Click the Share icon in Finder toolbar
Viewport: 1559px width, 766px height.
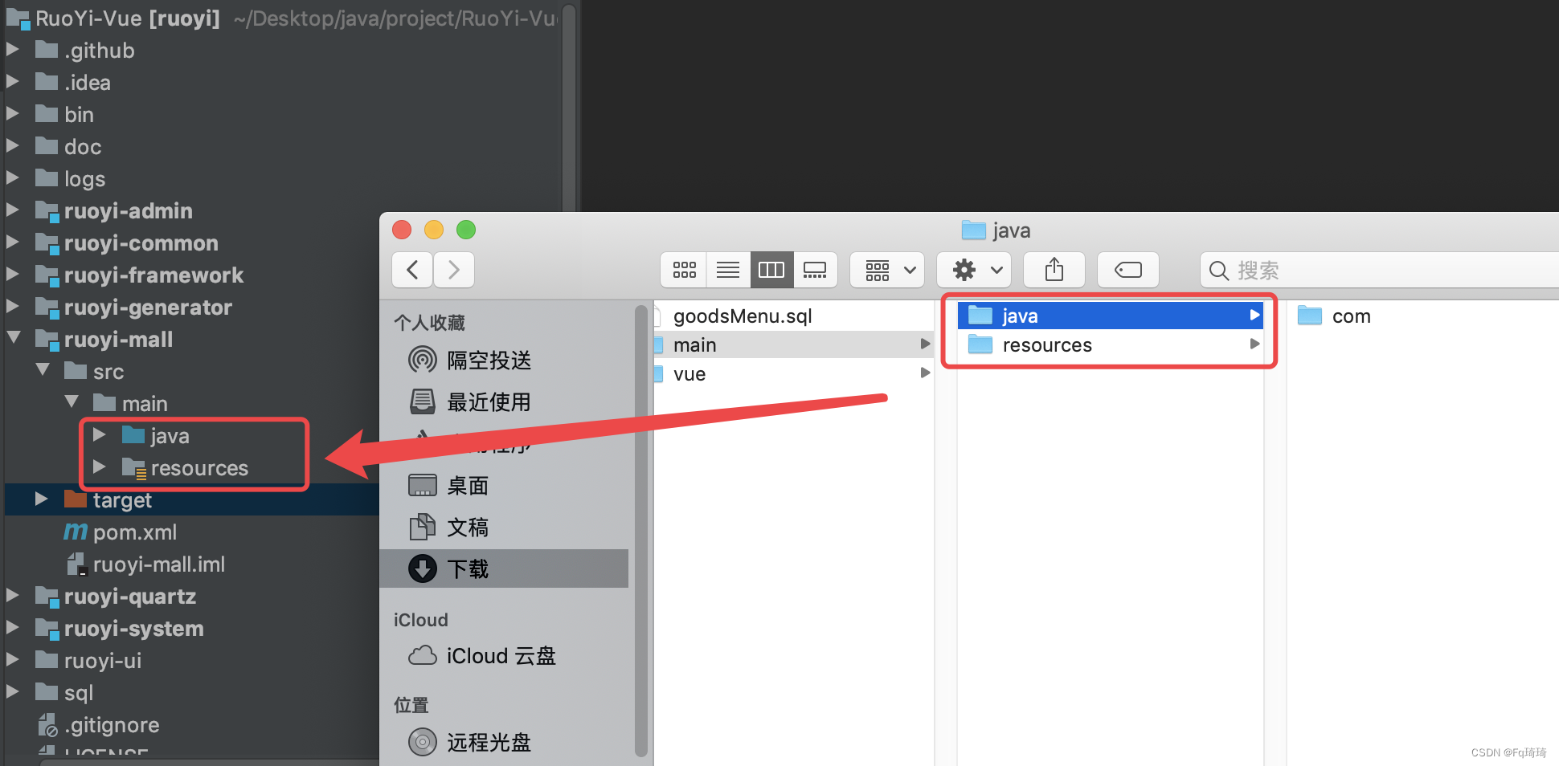[1054, 270]
